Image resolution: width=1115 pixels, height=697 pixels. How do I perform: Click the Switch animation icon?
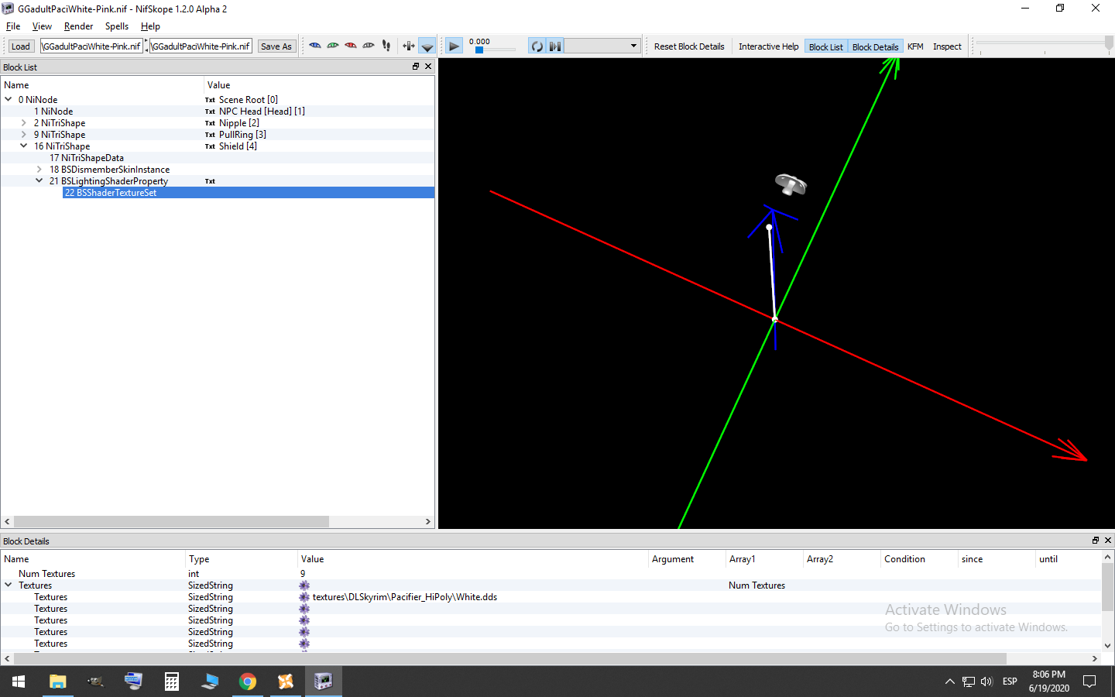pos(555,46)
